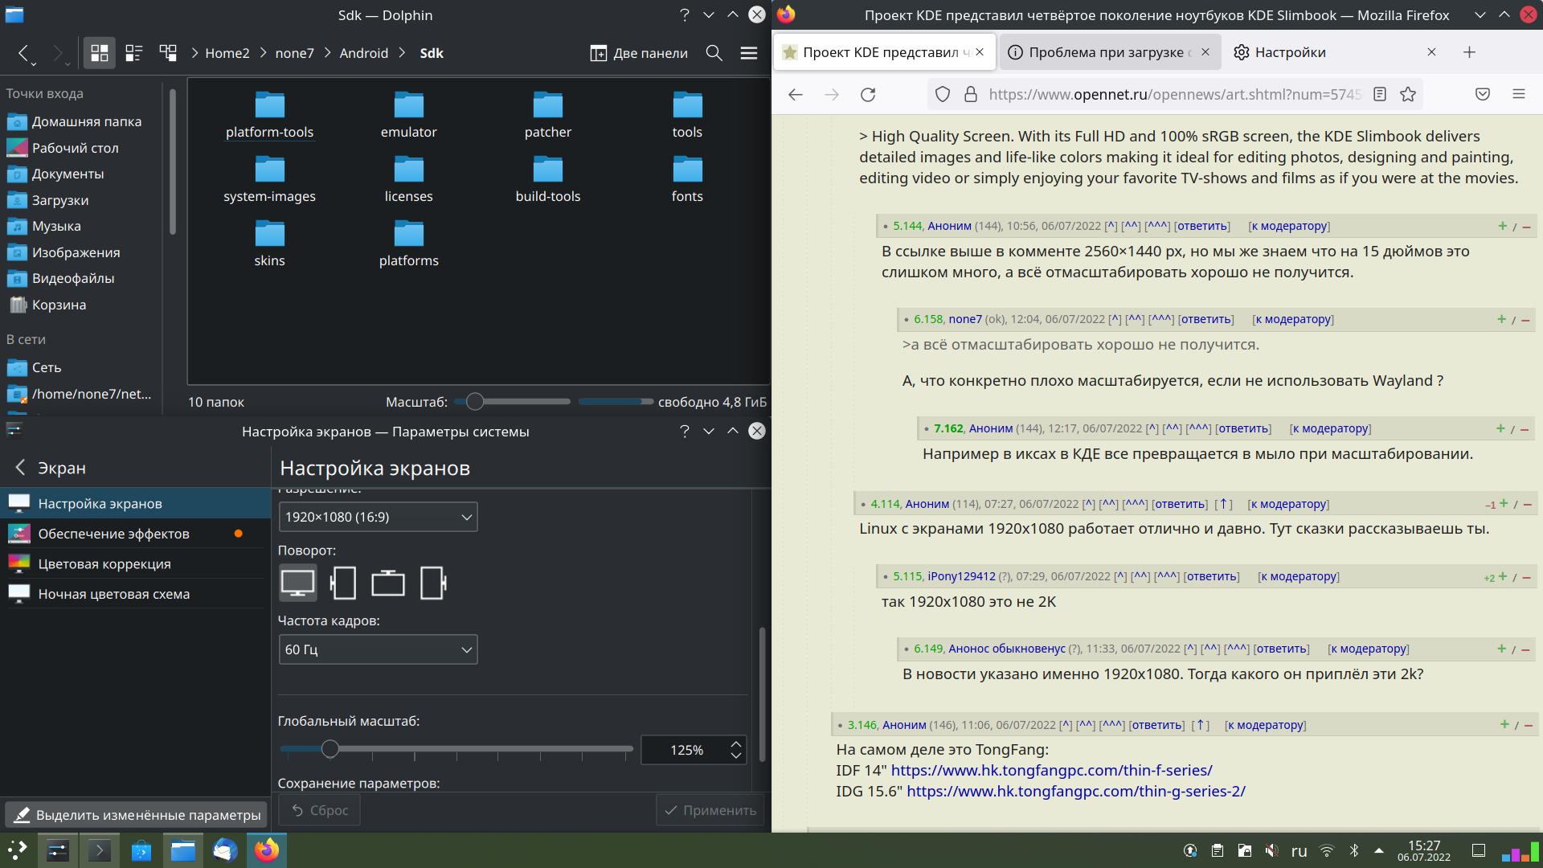Viewport: 1543px width, 868px height.
Task: Go back from Экран settings category
Action: [x=21, y=468]
